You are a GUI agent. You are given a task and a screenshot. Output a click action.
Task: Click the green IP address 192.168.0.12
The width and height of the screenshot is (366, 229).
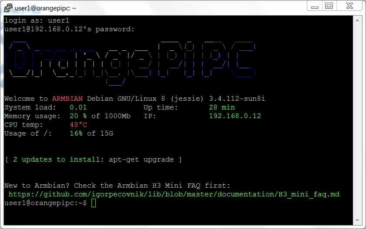[235, 116]
